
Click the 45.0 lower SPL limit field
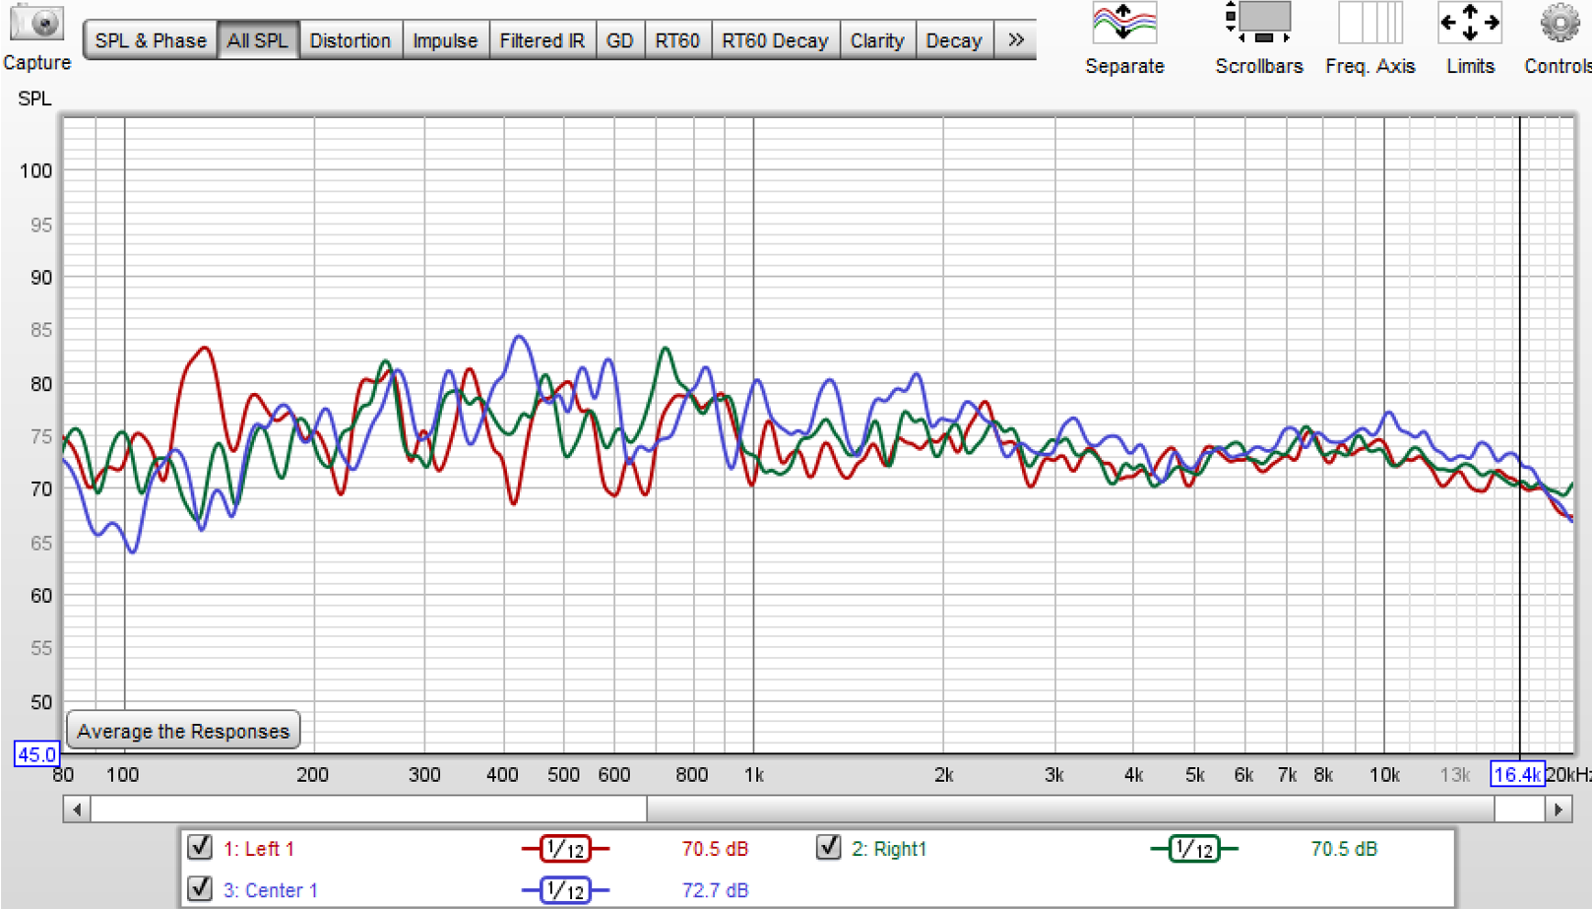pyautogui.click(x=36, y=755)
